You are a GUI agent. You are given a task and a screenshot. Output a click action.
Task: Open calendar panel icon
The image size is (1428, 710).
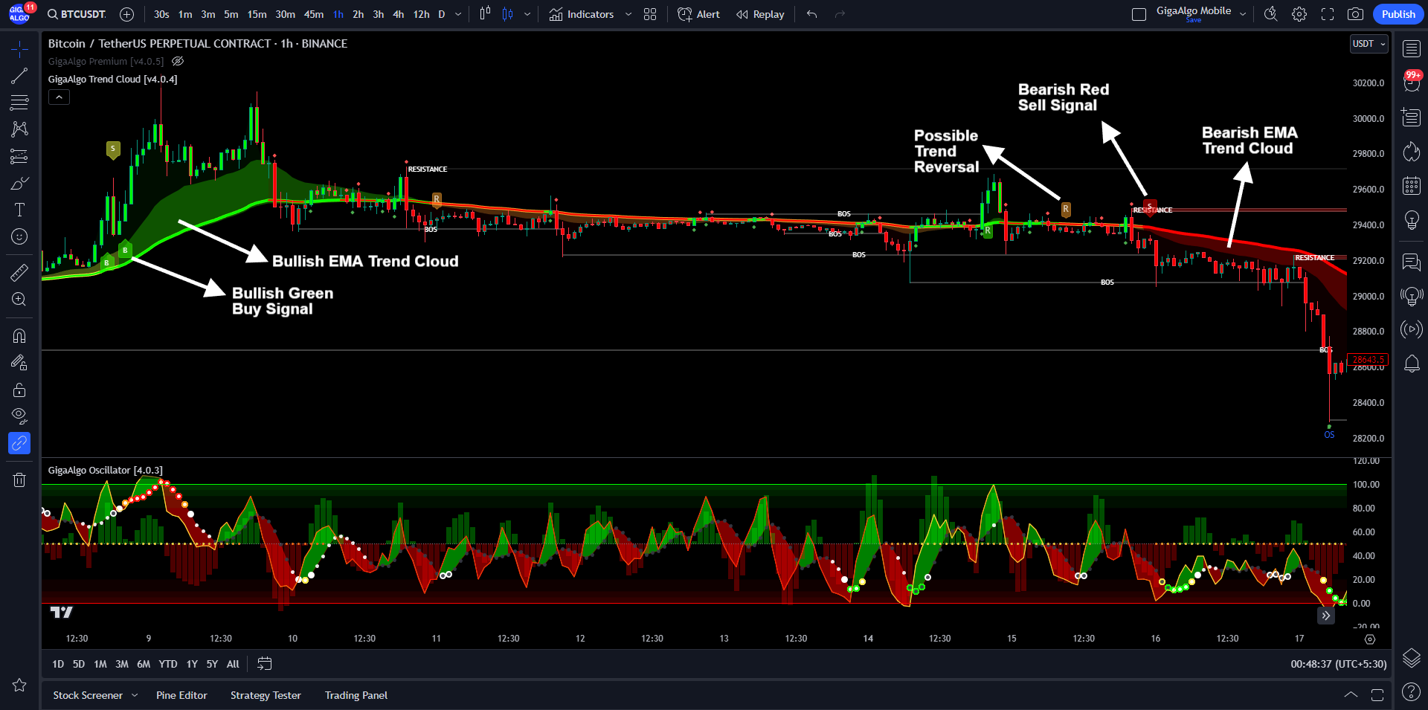tap(1412, 185)
